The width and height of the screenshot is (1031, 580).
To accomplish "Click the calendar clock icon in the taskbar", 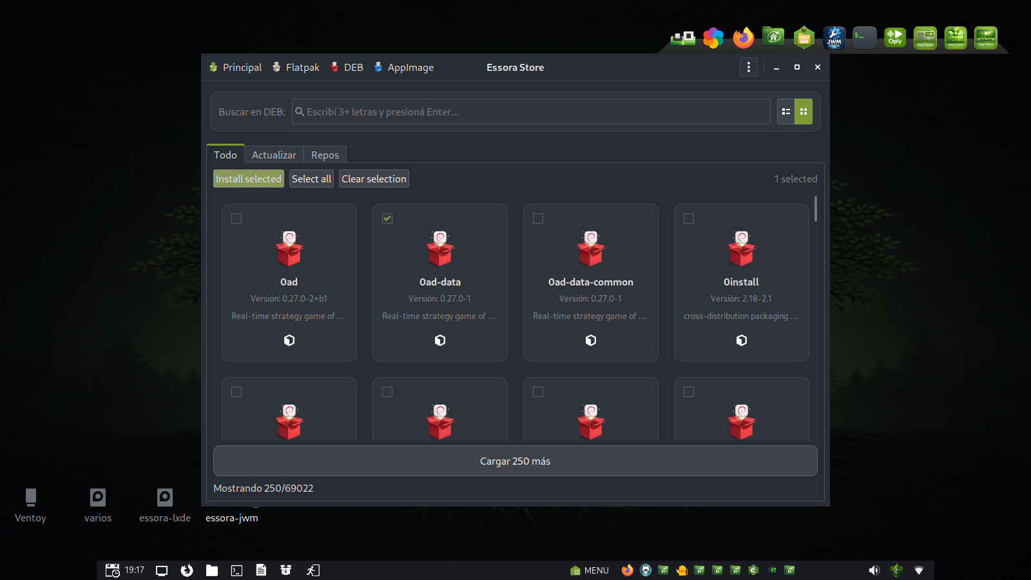I will coord(112,570).
